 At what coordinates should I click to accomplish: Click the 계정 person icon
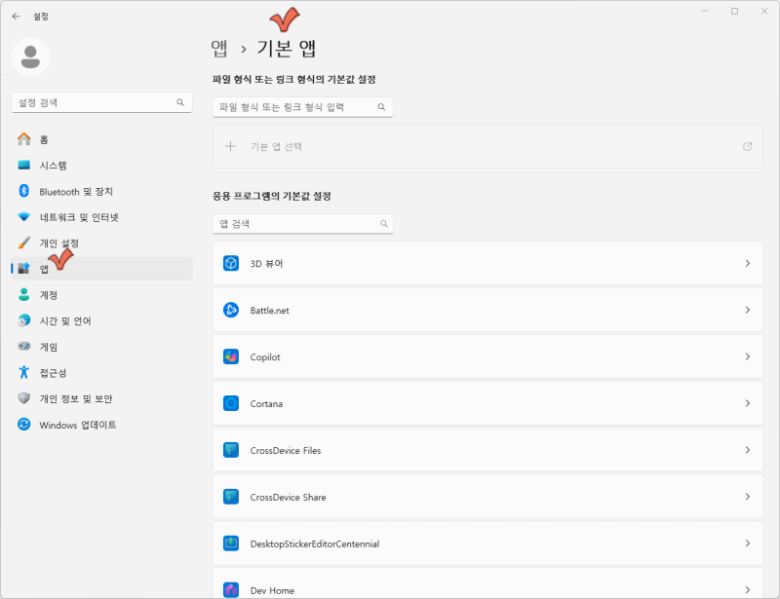pos(23,294)
